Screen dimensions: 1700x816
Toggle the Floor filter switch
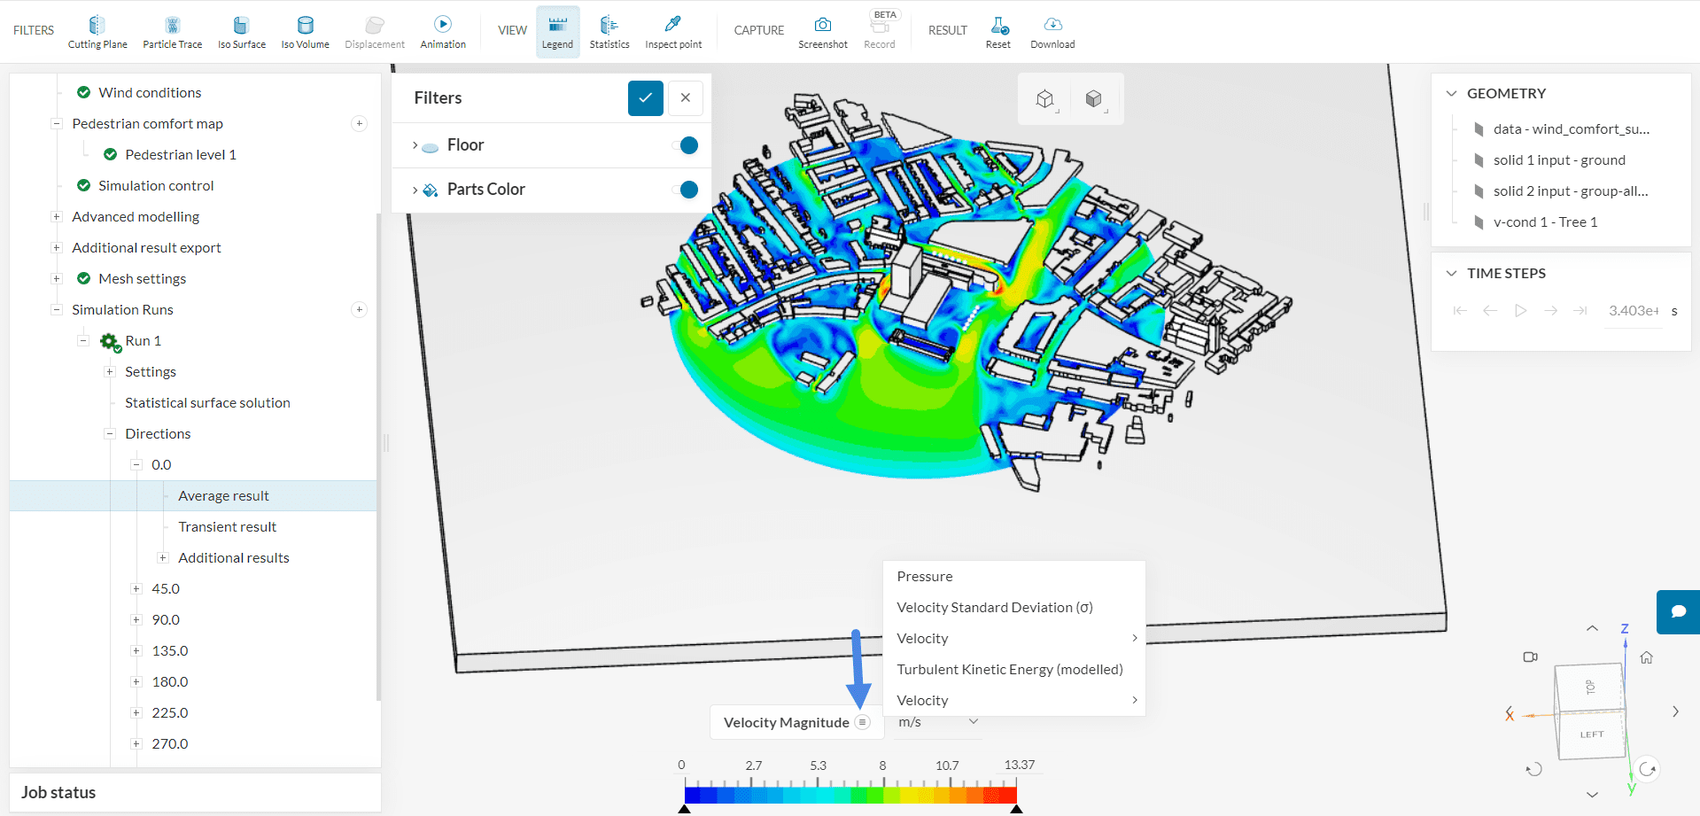coord(685,145)
